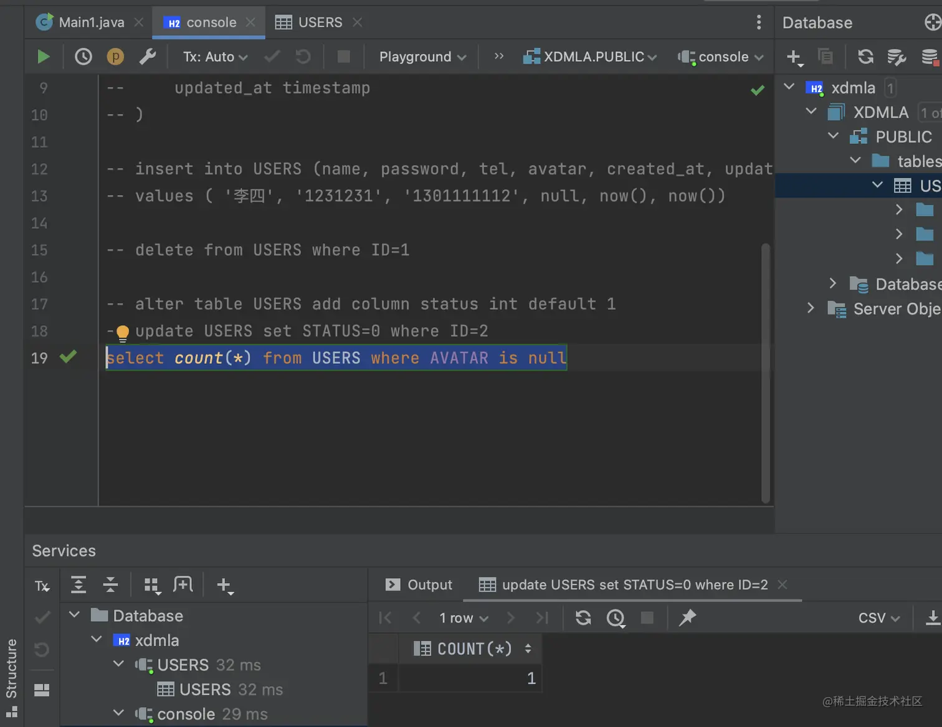942x727 pixels.
Task: Click line 15 delete from USERS comment
Action: [x=258, y=250]
